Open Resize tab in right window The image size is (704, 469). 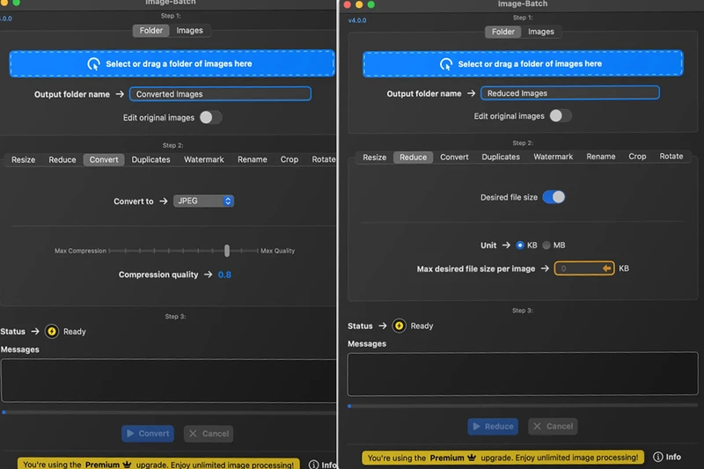click(x=375, y=158)
